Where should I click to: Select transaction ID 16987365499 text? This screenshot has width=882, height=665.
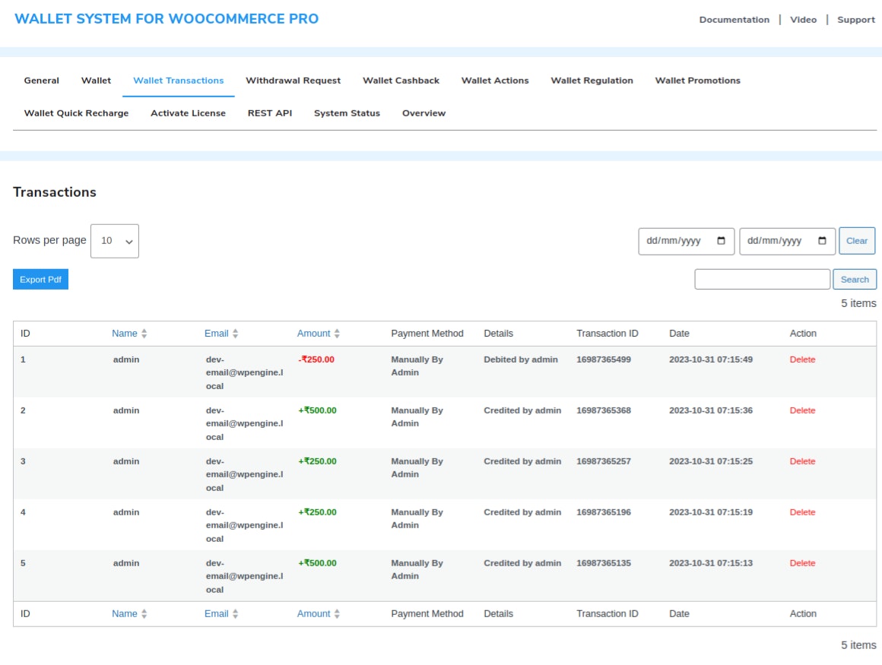(x=604, y=359)
